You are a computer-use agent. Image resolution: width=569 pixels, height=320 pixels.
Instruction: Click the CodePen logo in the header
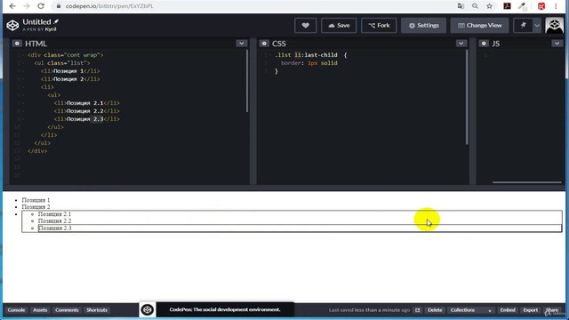pyautogui.click(x=12, y=26)
